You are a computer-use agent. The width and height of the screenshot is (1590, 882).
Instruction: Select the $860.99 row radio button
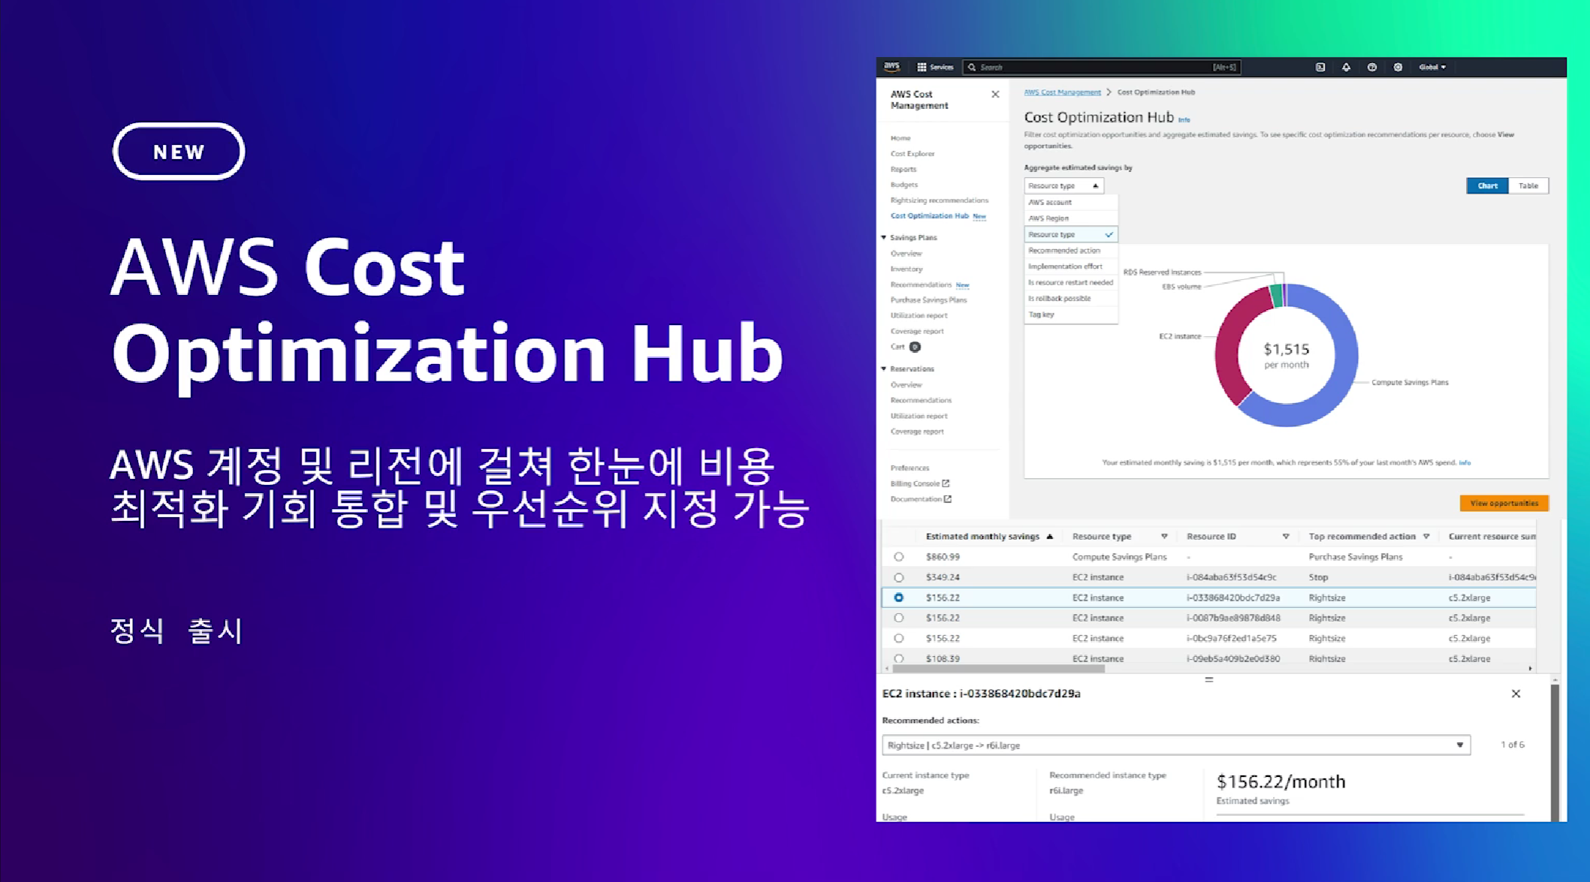(x=898, y=557)
